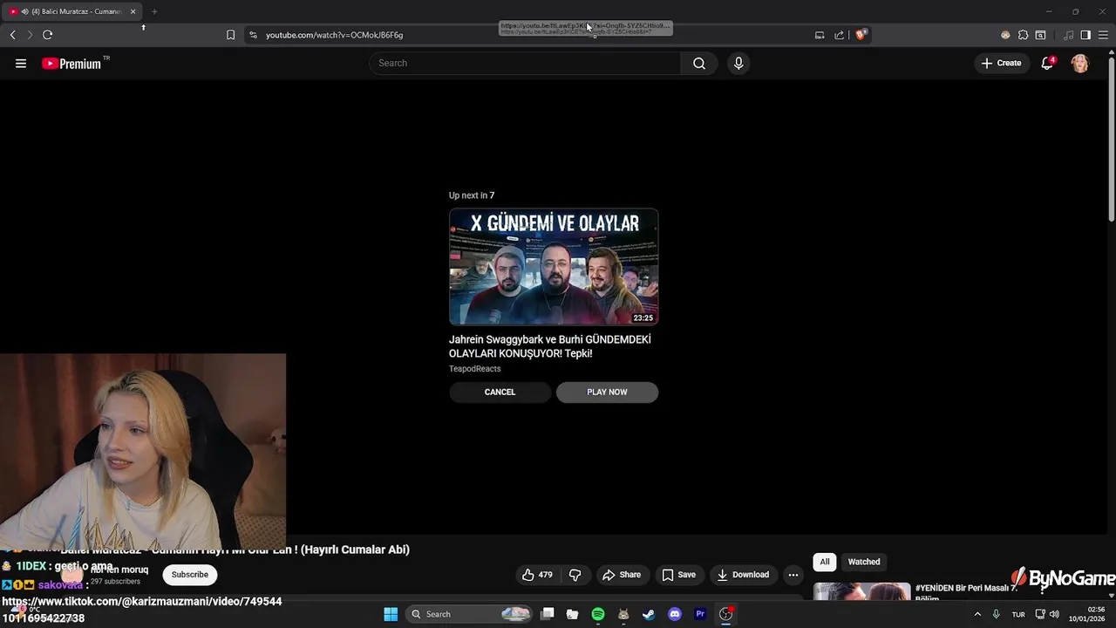Open TUR keyboard language switcher

click(x=1018, y=615)
